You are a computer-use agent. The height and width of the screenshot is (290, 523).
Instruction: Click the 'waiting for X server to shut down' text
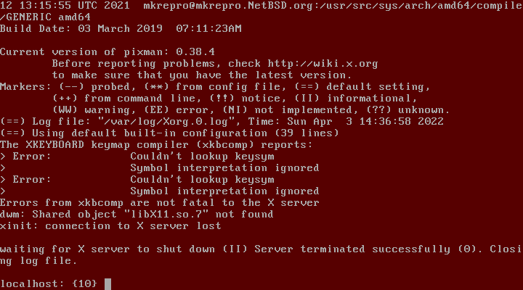pyautogui.click(x=108, y=249)
